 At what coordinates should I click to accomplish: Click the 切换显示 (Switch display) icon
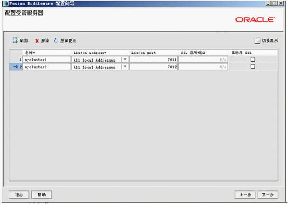click(257, 41)
